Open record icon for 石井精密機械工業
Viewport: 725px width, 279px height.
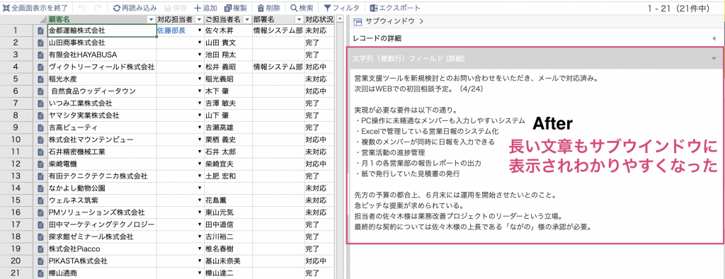(40, 152)
